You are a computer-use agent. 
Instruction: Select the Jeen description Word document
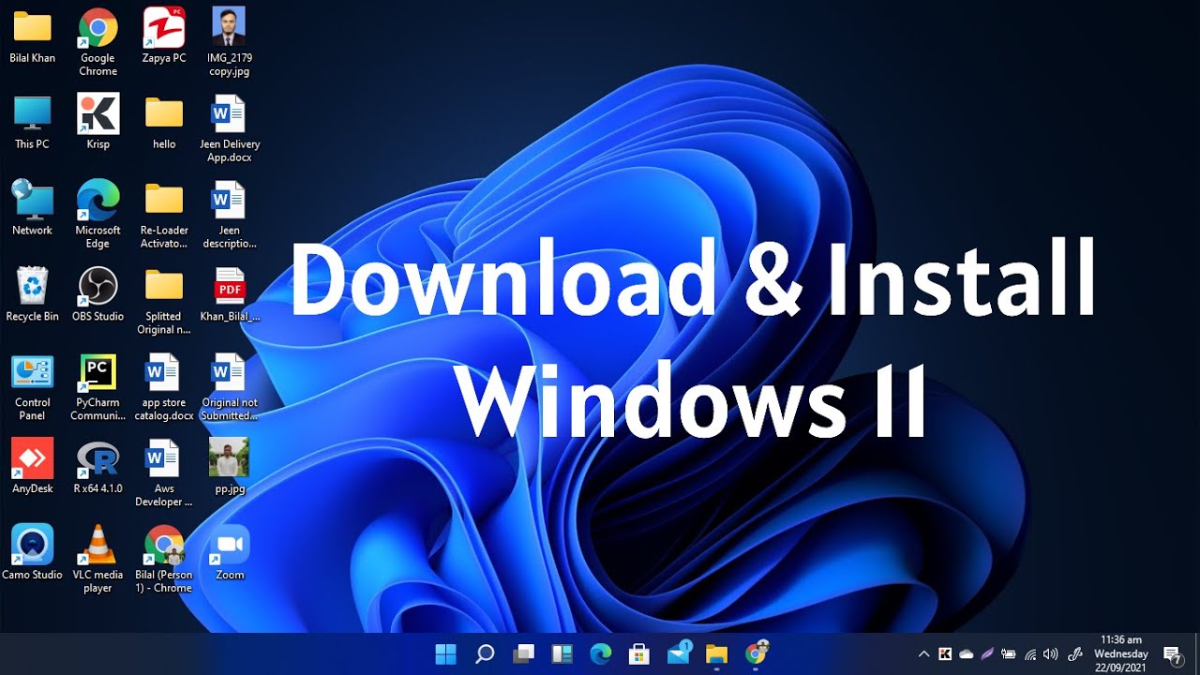(x=230, y=215)
